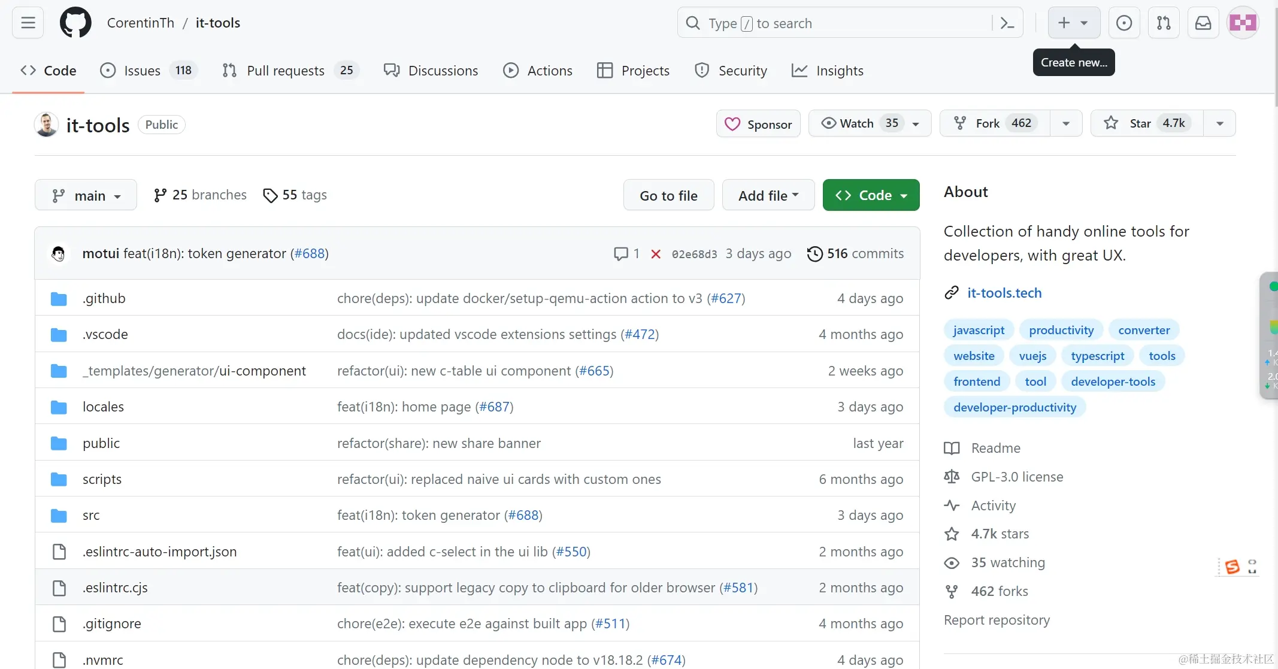Open the command palette icon

tap(1007, 23)
